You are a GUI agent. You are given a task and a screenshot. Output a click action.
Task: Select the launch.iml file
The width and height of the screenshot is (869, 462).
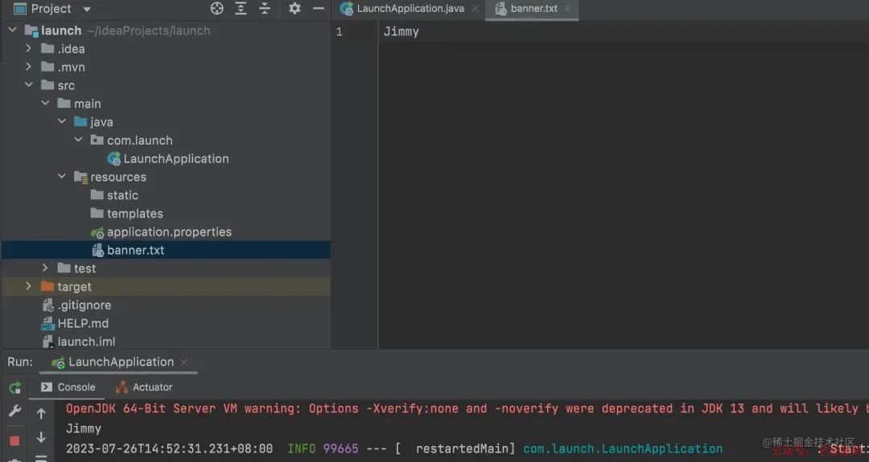[86, 341]
